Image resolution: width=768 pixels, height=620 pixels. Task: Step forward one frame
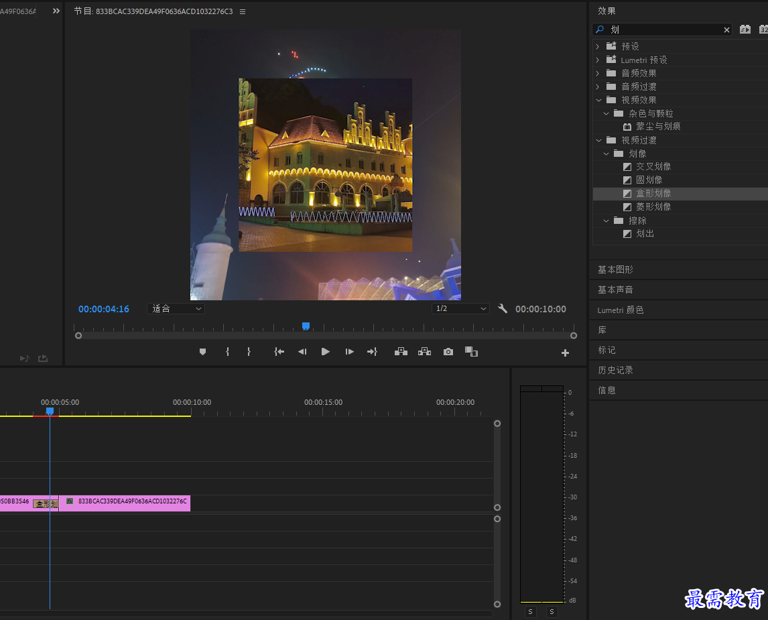pyautogui.click(x=349, y=352)
